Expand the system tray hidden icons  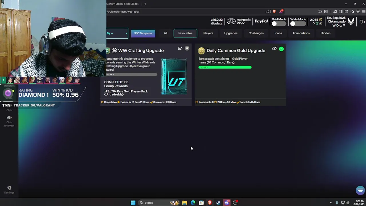click(x=331, y=203)
